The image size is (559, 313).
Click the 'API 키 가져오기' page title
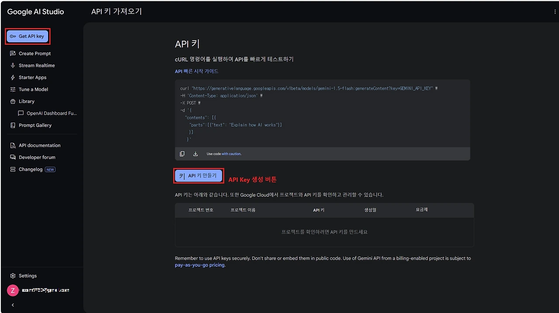(x=117, y=12)
